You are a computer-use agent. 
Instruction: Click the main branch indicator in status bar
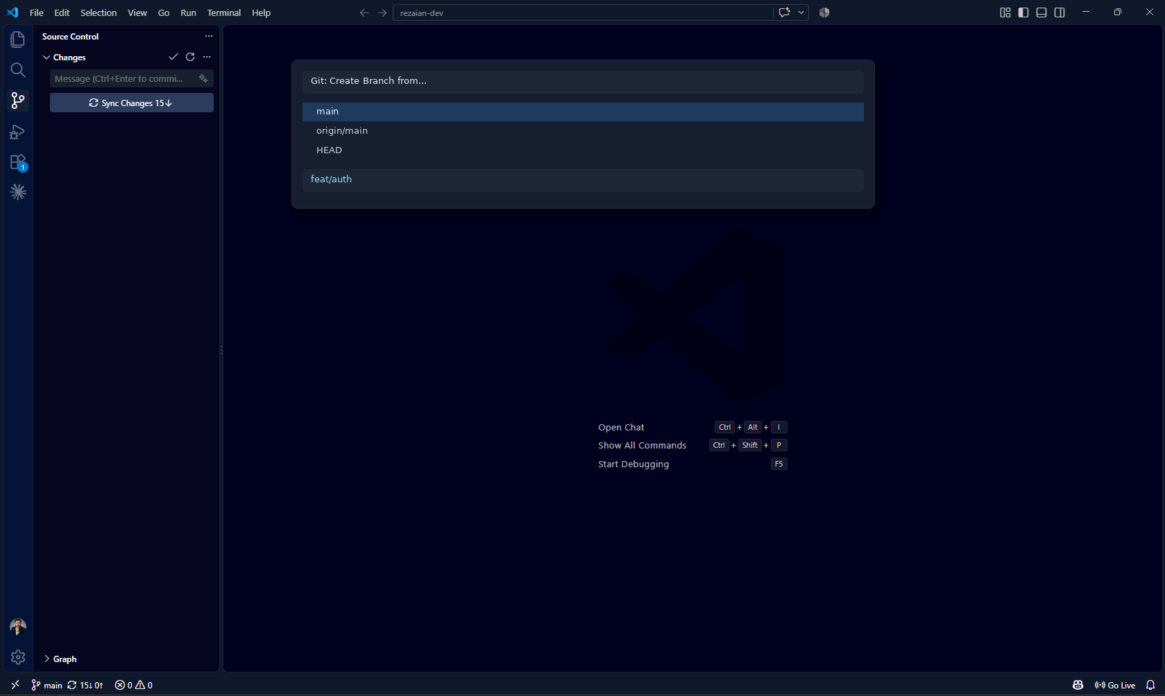click(x=47, y=685)
